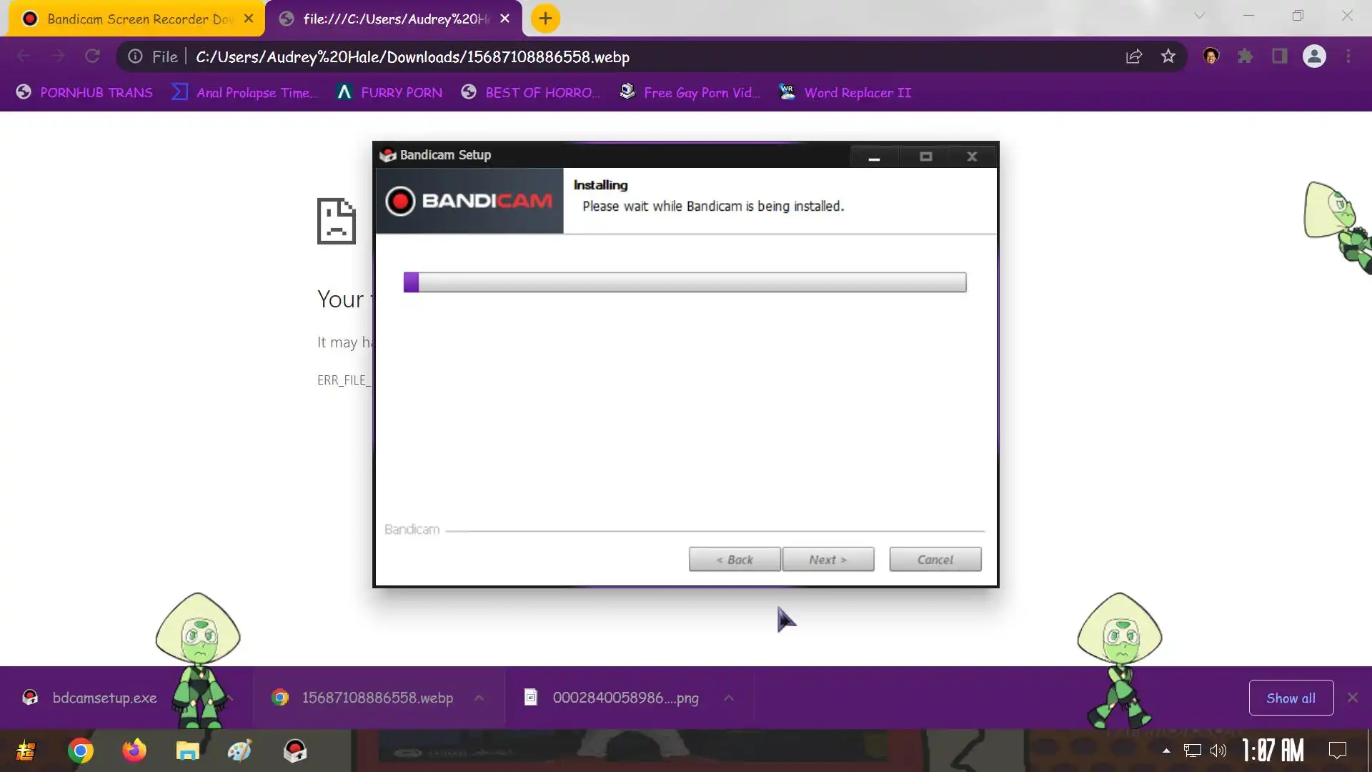Open a new browser tab
Viewport: 1372px width, 772px height.
click(x=545, y=19)
